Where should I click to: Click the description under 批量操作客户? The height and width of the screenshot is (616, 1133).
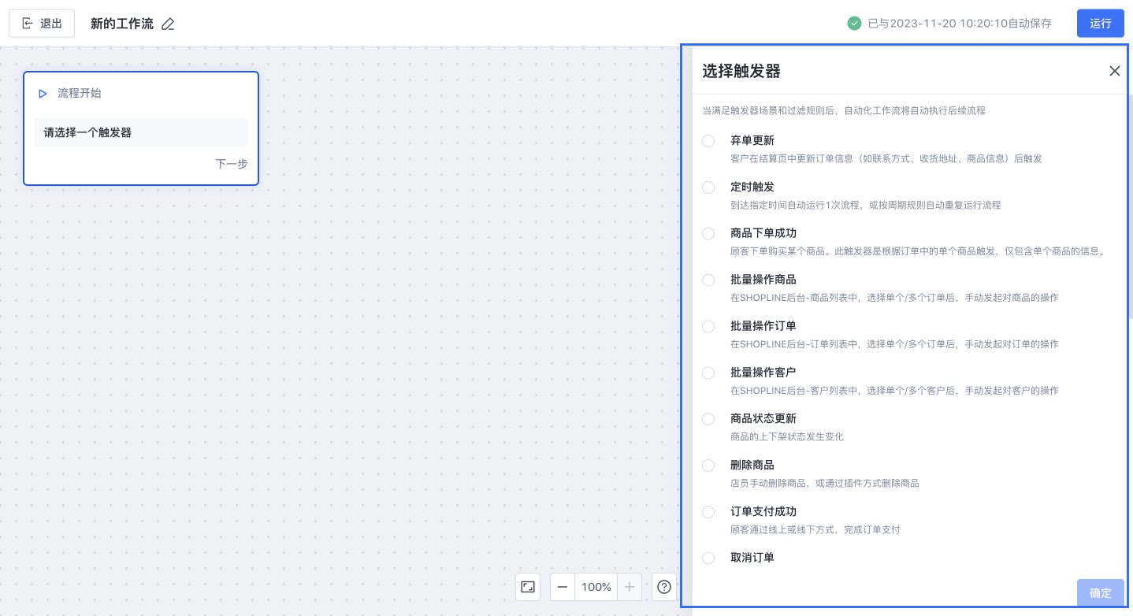pos(894,391)
